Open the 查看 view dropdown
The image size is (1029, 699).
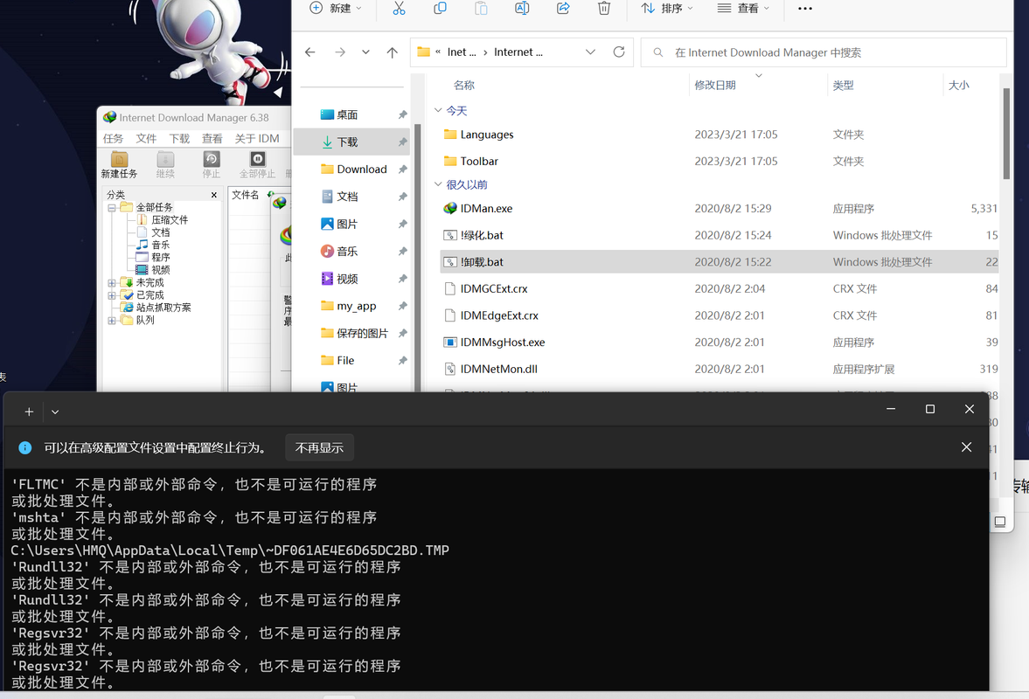(x=743, y=9)
